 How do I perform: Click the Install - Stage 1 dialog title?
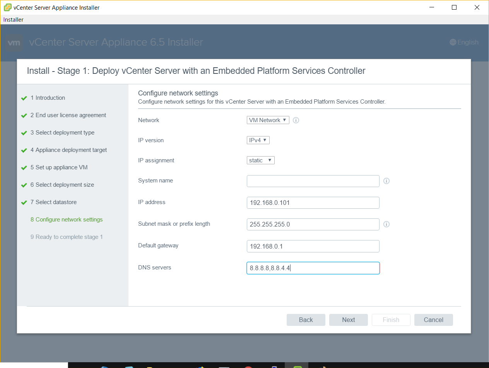click(196, 71)
